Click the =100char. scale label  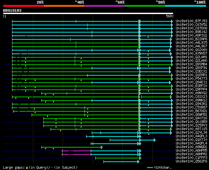click(x=163, y=167)
